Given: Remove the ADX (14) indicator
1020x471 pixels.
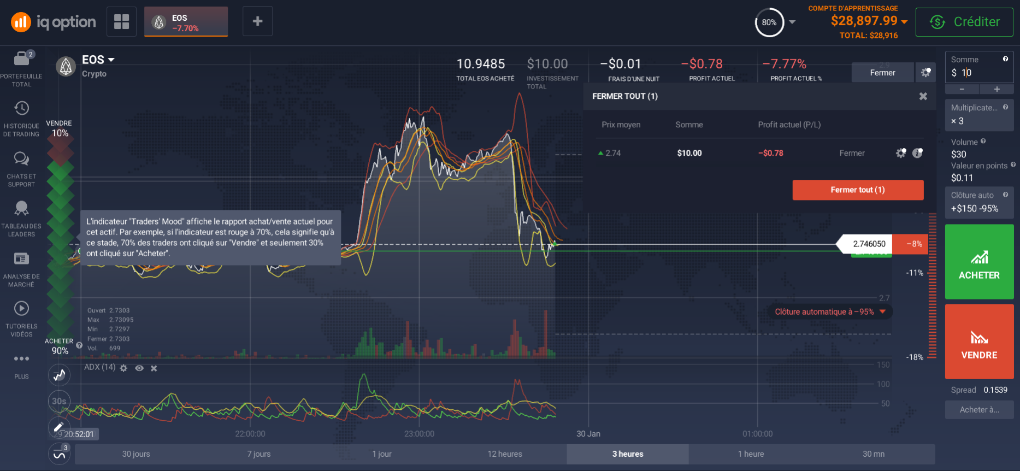Looking at the screenshot, I should point(154,368).
